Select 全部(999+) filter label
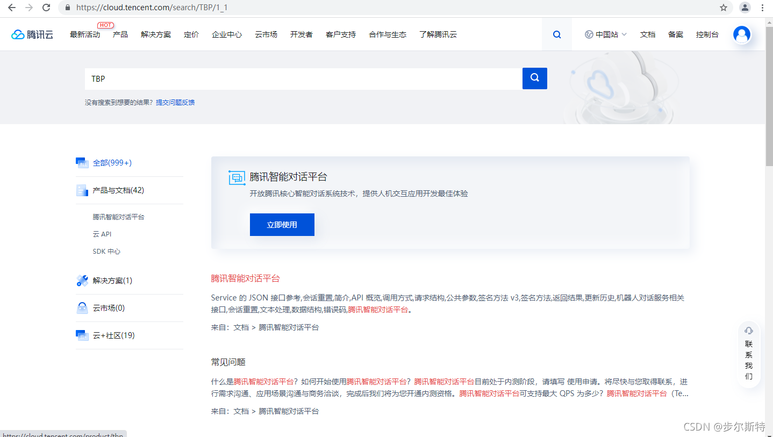 click(x=112, y=163)
